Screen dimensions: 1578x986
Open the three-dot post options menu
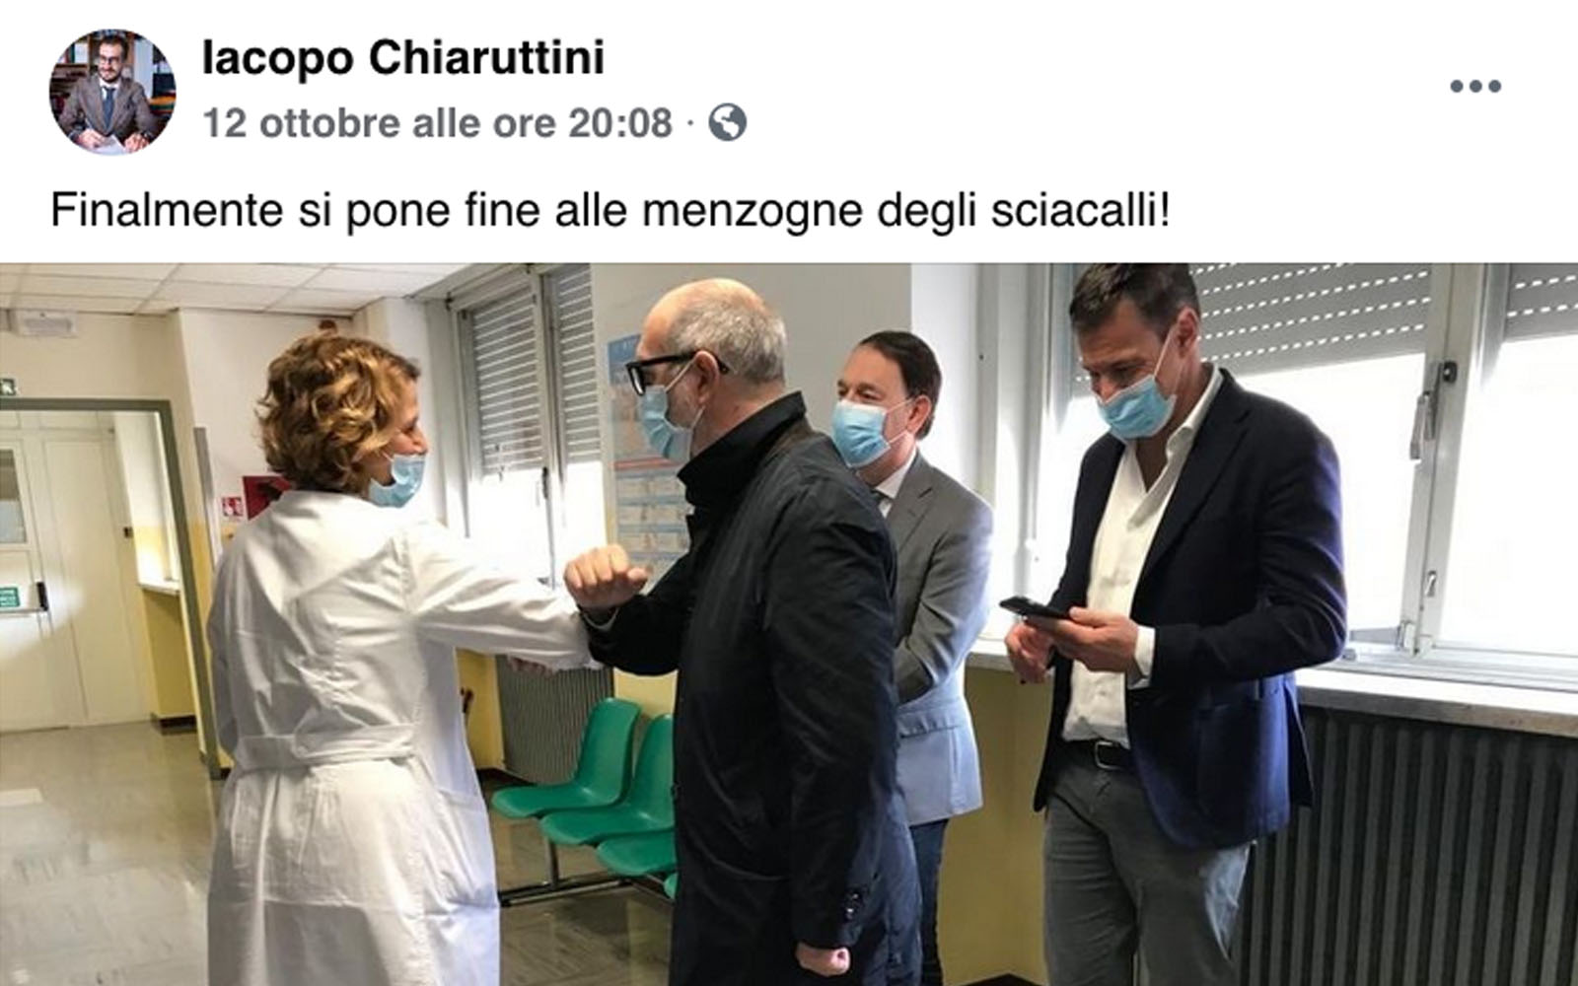click(x=1475, y=87)
